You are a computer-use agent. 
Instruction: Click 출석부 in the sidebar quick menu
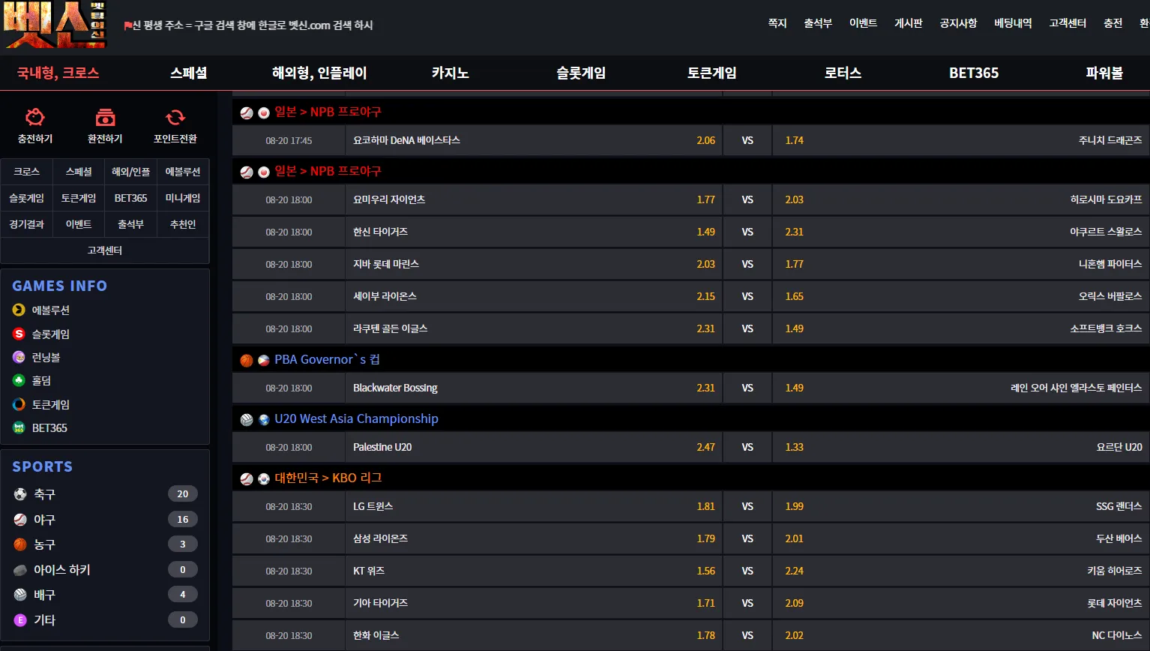131,224
